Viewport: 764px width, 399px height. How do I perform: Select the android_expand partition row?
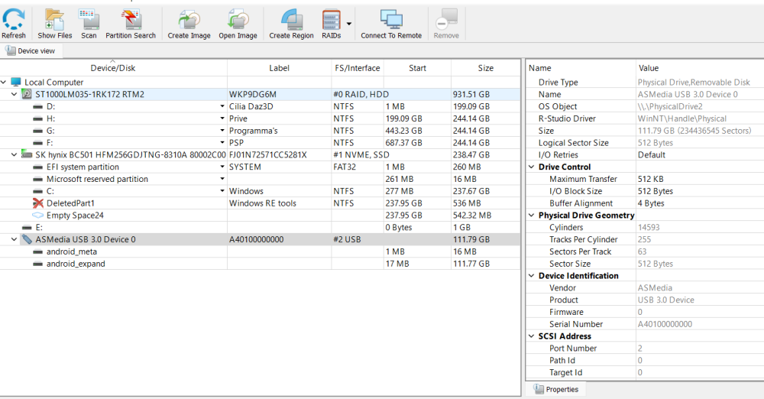point(76,264)
